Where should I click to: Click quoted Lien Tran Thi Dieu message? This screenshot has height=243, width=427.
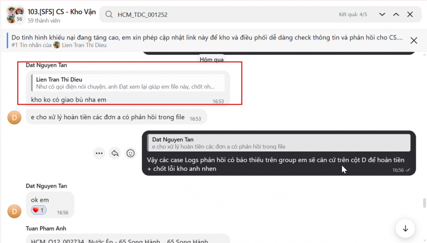128,83
